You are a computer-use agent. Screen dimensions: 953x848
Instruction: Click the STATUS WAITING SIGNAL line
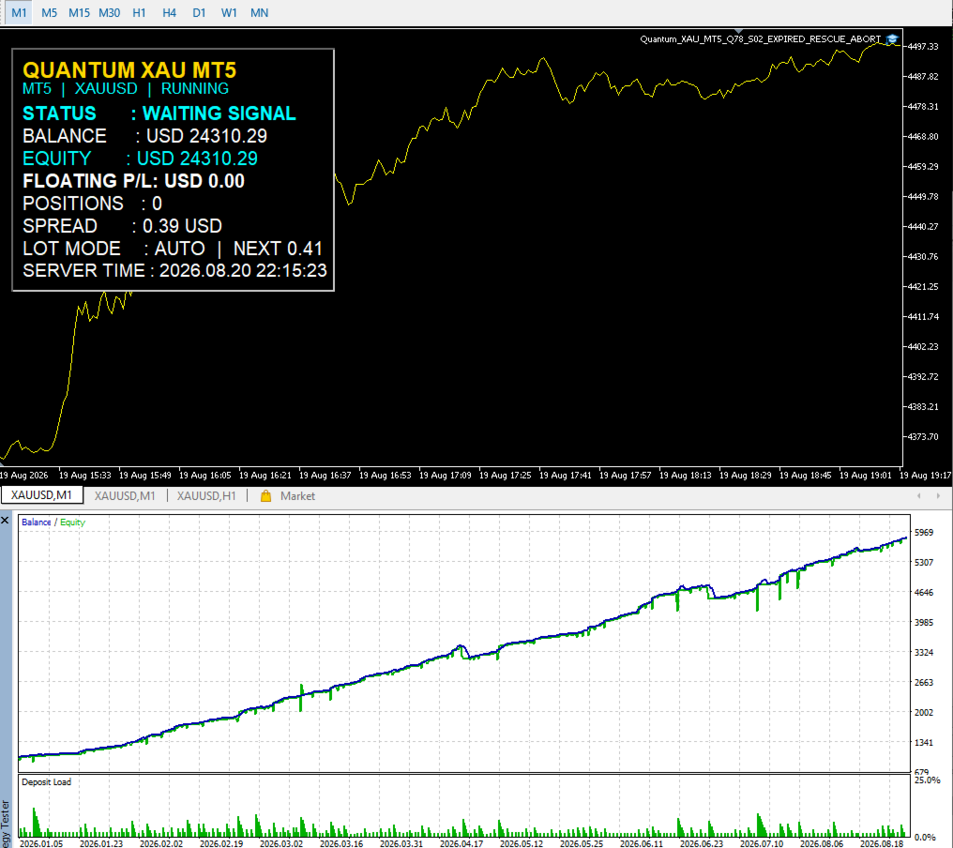point(159,114)
